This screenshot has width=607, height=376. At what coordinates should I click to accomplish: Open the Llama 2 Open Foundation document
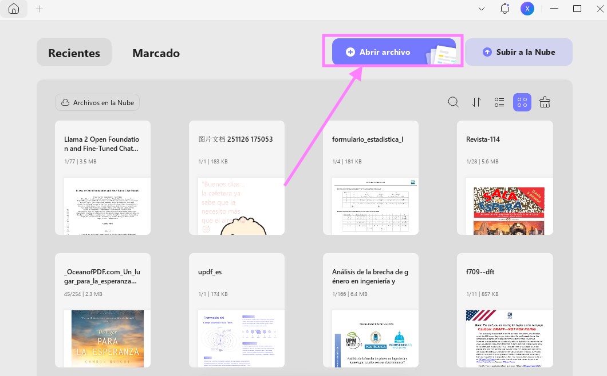(x=103, y=178)
